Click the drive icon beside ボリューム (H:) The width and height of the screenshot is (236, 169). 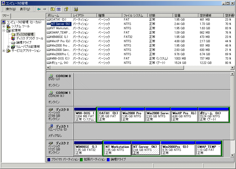49,63
